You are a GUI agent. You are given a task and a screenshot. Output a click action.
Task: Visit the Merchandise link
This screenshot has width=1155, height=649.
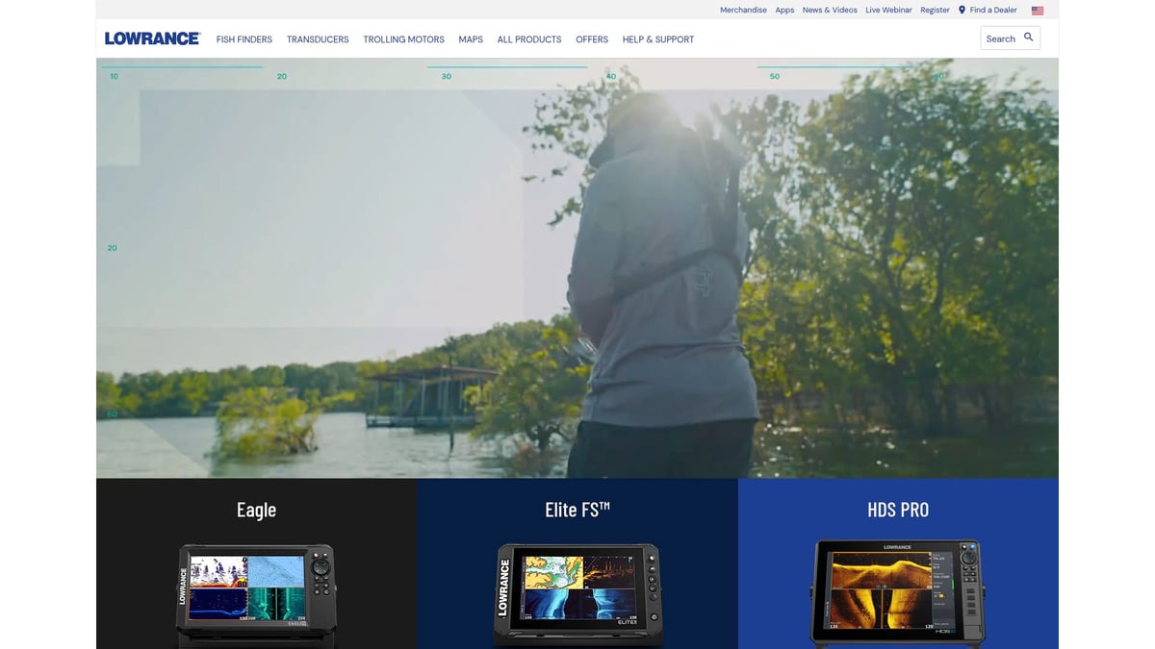pos(743,10)
